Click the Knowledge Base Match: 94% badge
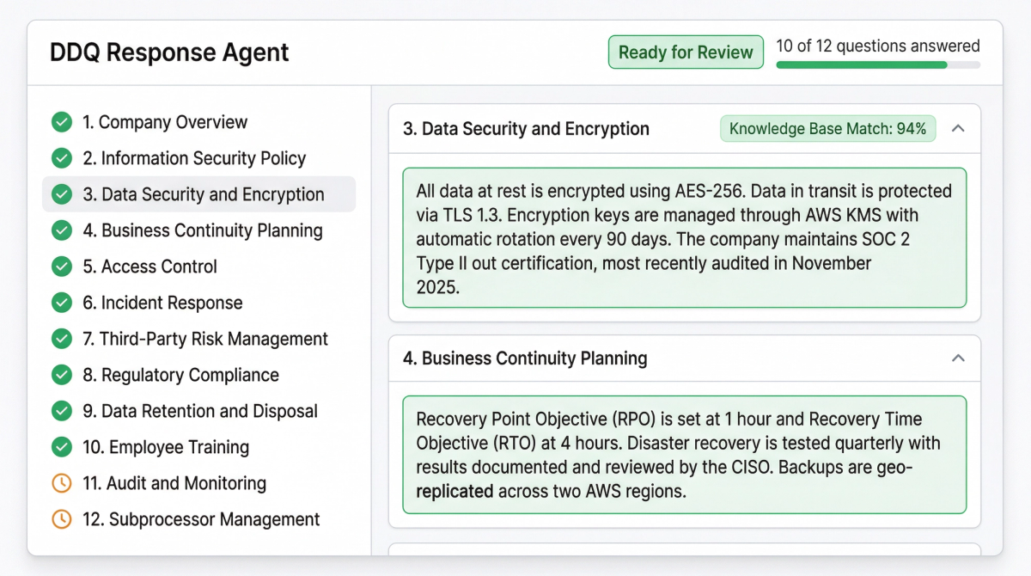The height and width of the screenshot is (576, 1031). click(x=827, y=129)
